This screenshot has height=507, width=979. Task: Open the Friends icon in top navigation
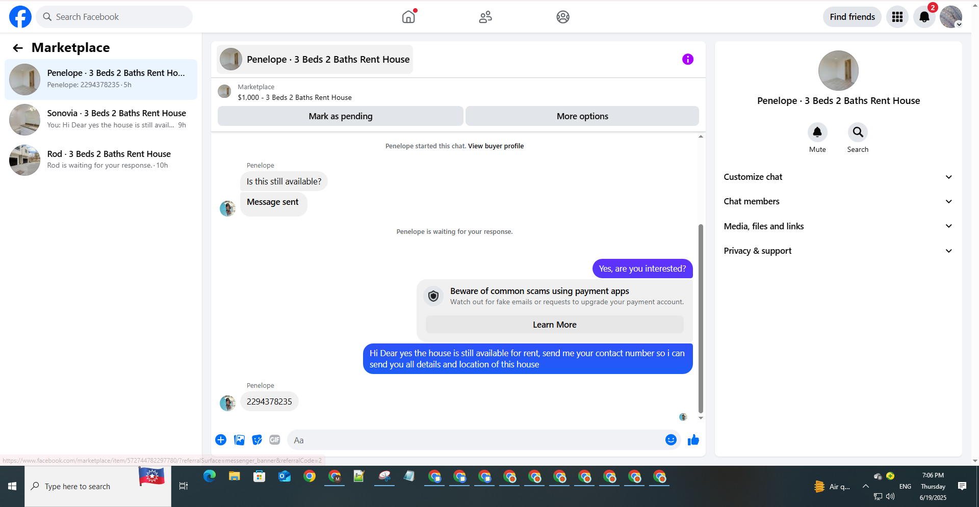pyautogui.click(x=485, y=17)
